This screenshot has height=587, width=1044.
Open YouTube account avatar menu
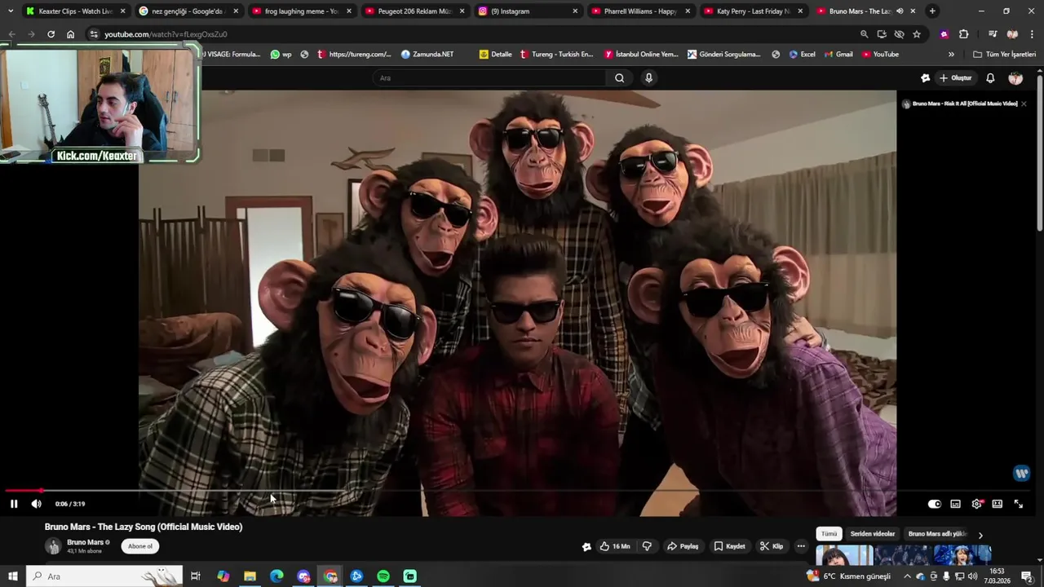click(1015, 78)
